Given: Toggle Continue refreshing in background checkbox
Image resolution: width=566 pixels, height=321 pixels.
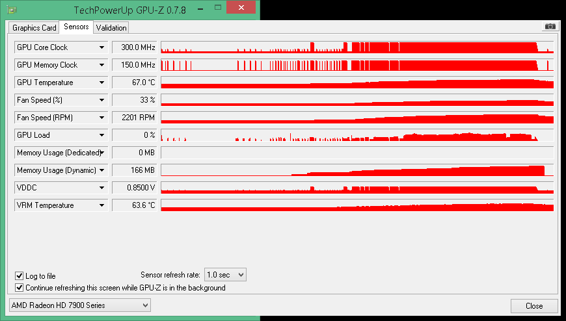Looking at the screenshot, I should [19, 288].
